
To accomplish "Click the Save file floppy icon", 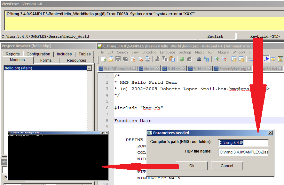I will point(118,59).
